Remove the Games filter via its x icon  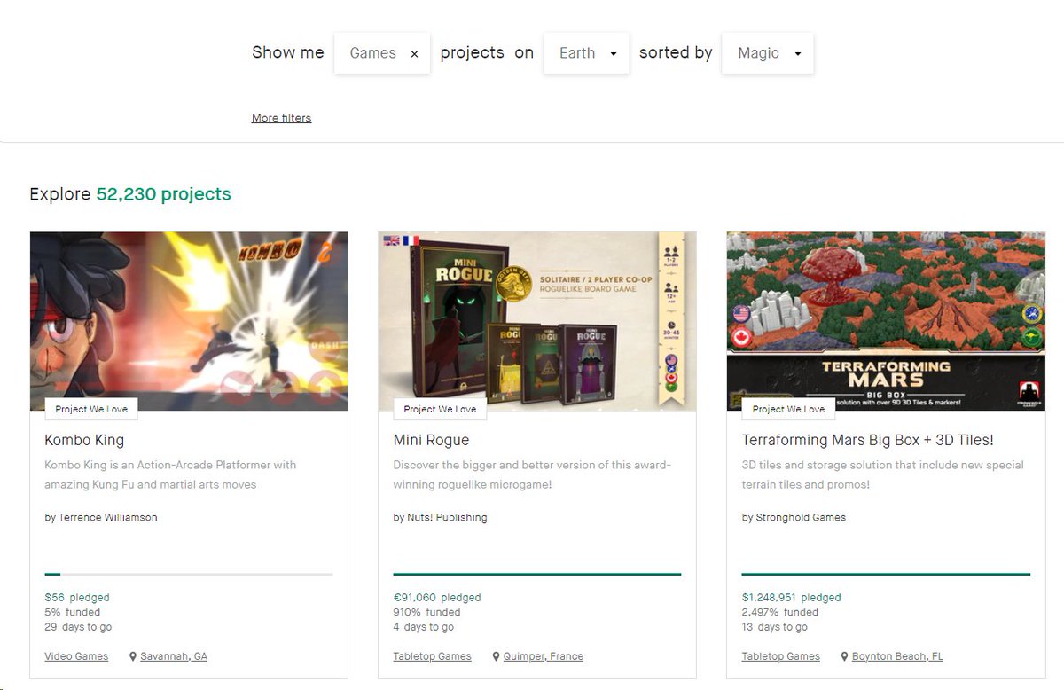(414, 53)
